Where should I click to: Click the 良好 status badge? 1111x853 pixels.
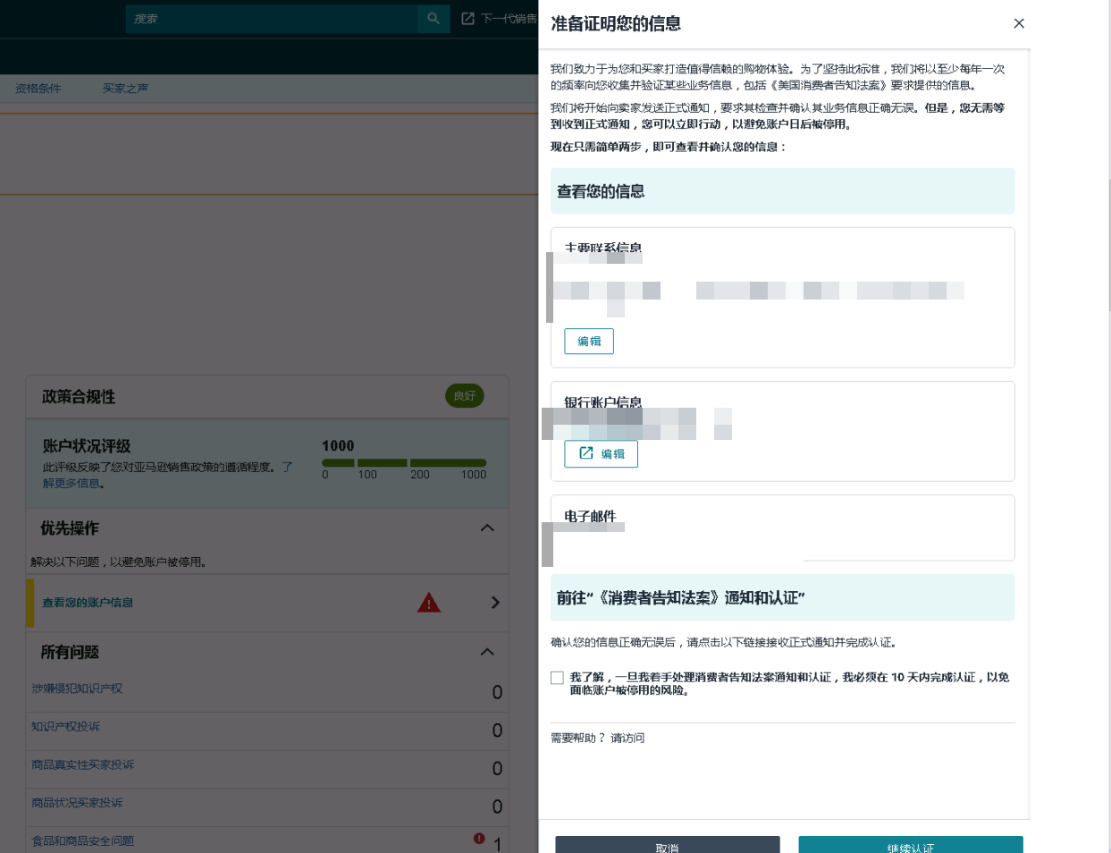click(x=465, y=396)
